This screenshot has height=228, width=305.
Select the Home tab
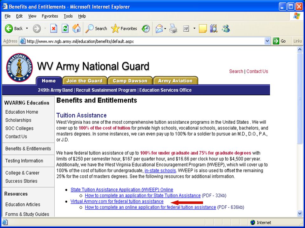49,81
